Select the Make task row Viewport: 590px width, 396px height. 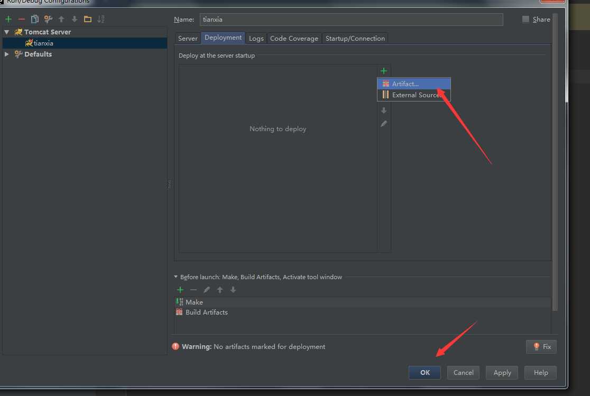click(363, 302)
